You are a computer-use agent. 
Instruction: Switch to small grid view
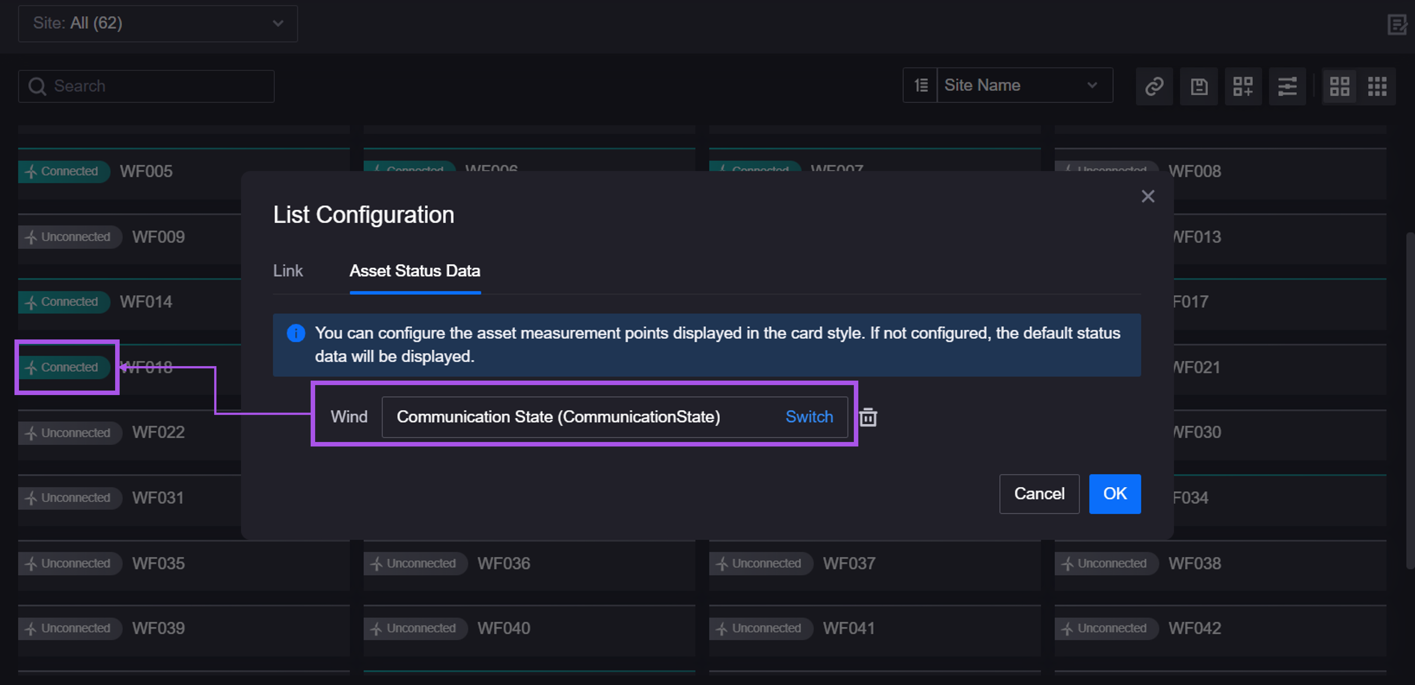(x=1377, y=86)
